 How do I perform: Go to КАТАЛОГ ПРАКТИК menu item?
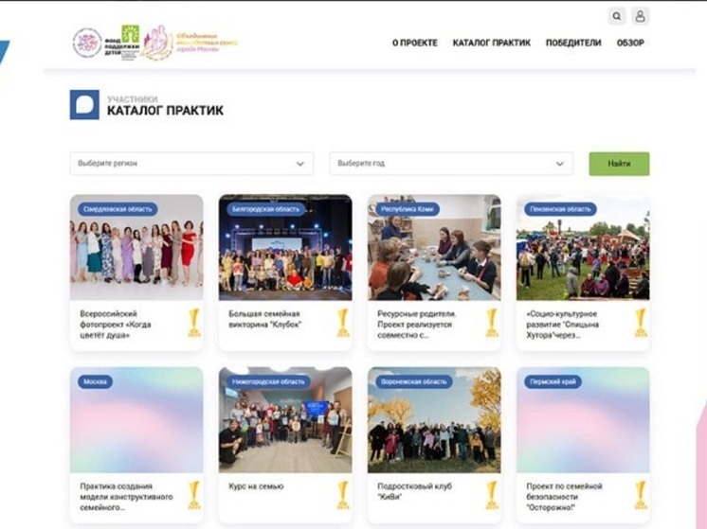click(x=492, y=43)
